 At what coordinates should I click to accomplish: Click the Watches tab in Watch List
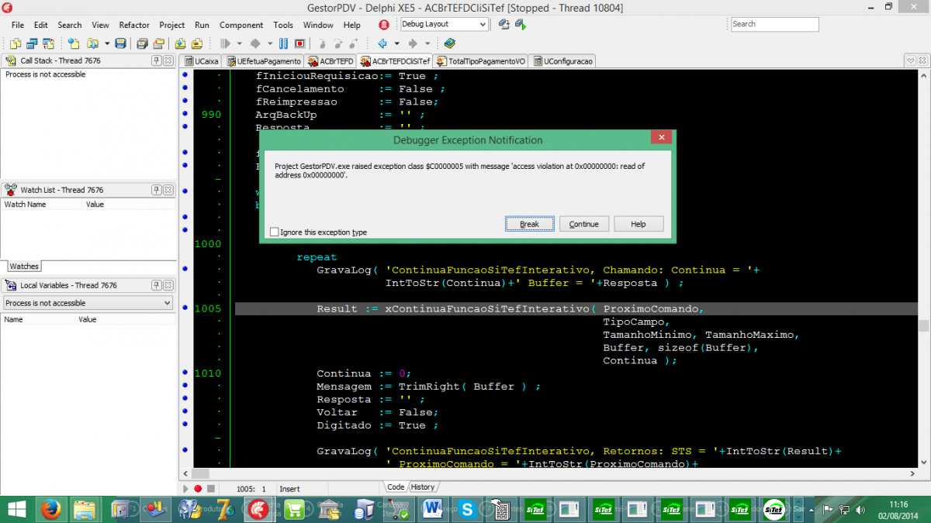24,266
